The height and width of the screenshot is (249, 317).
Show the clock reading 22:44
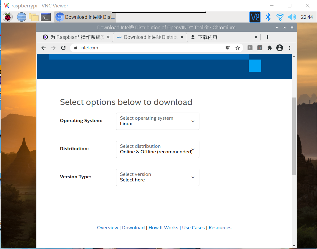[x=307, y=17]
